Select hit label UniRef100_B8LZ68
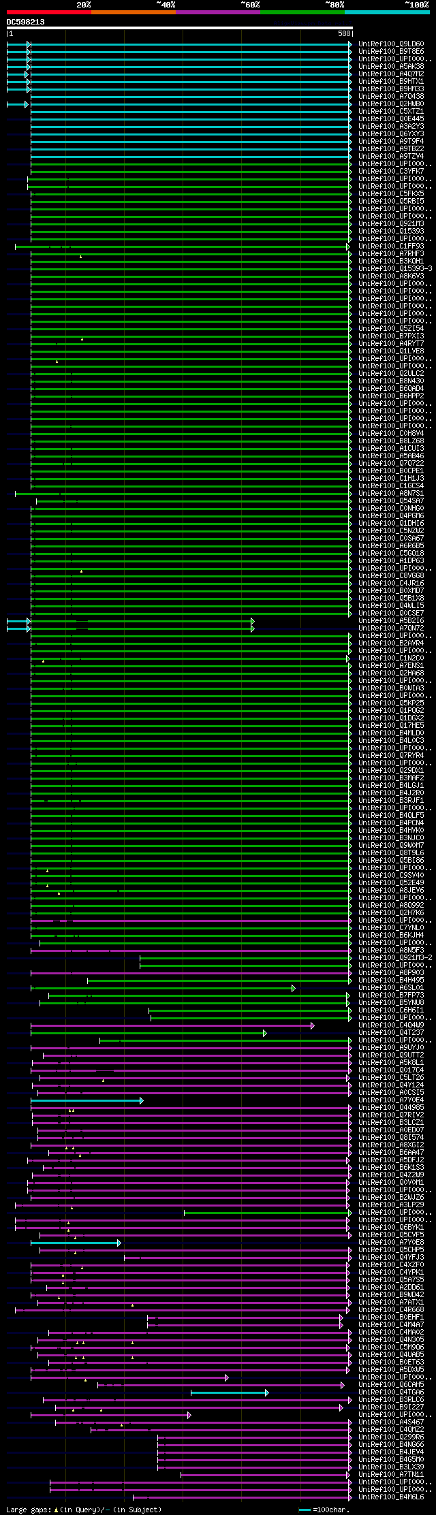 click(x=391, y=441)
